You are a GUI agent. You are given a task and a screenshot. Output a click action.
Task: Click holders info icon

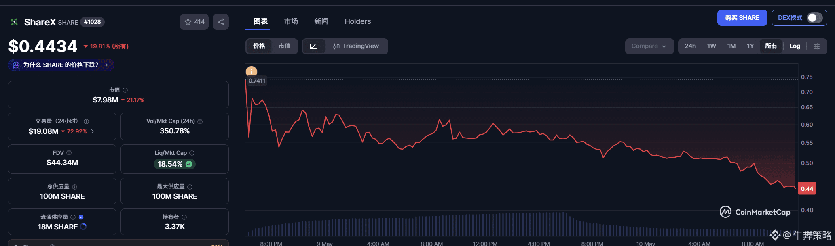pyautogui.click(x=184, y=217)
